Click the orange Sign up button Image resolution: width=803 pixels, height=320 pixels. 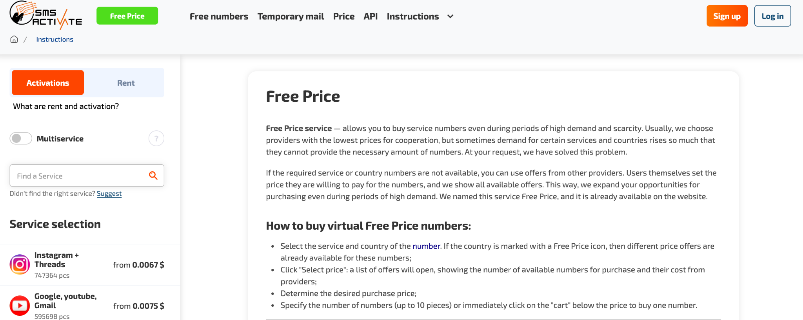727,16
